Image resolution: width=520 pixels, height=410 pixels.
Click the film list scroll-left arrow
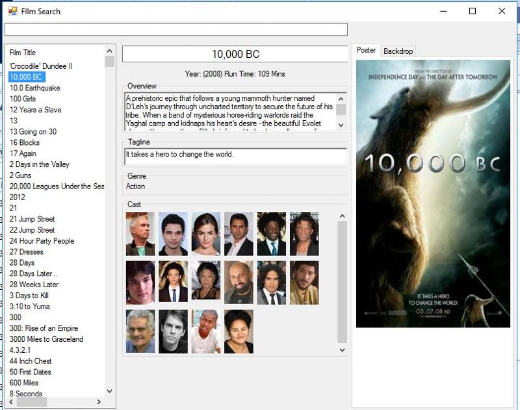tap(11, 402)
